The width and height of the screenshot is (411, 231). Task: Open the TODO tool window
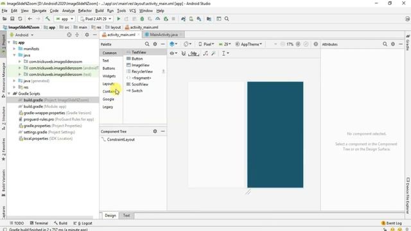pyautogui.click(x=17, y=223)
